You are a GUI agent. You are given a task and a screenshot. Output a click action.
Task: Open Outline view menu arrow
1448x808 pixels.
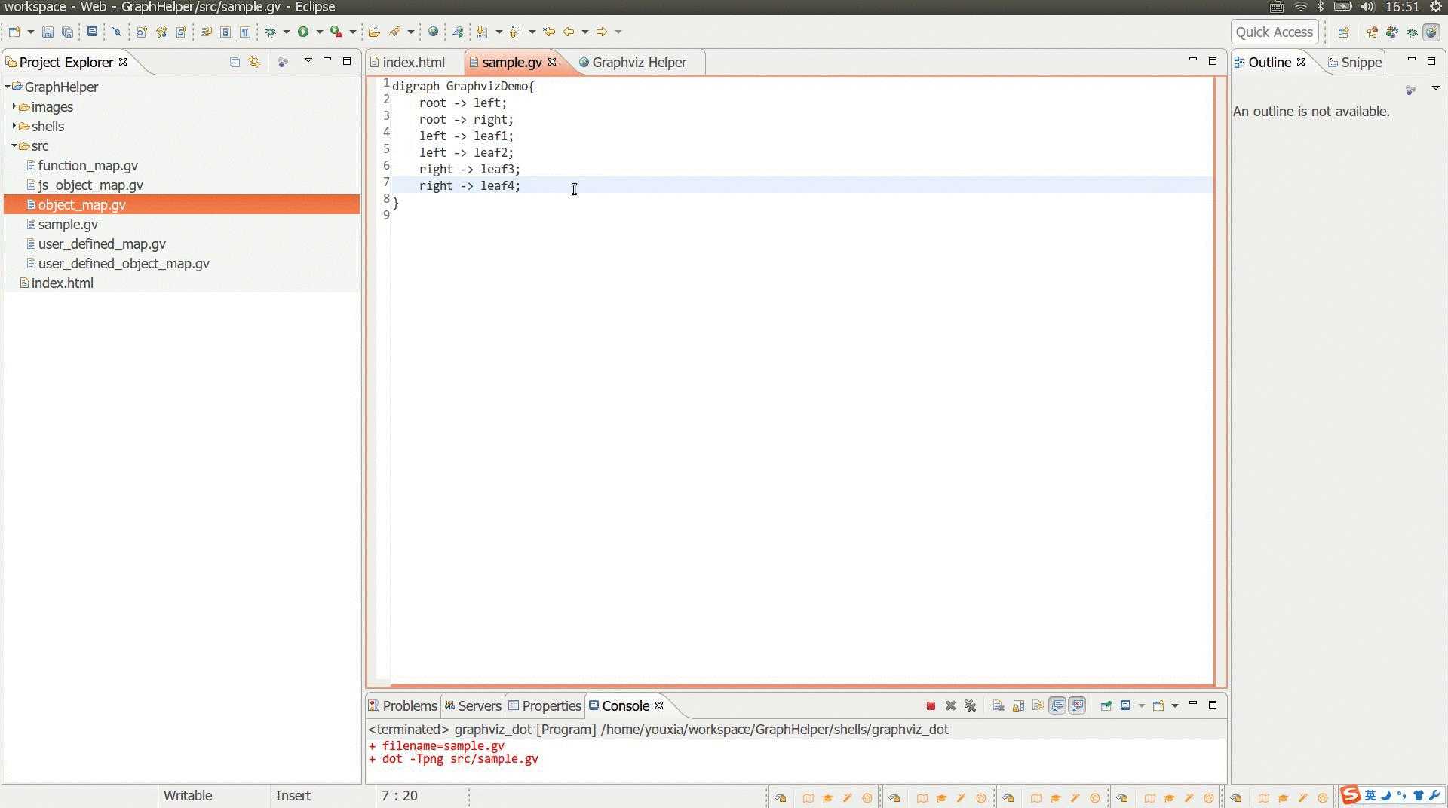coord(1435,88)
